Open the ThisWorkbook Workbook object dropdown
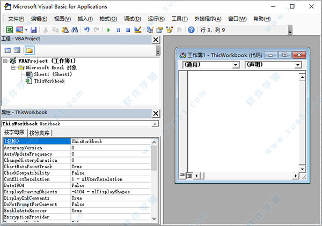 [155, 124]
